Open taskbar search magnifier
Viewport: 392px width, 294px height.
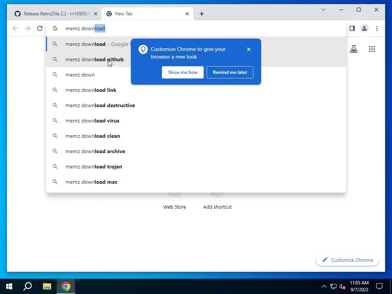pos(28,286)
